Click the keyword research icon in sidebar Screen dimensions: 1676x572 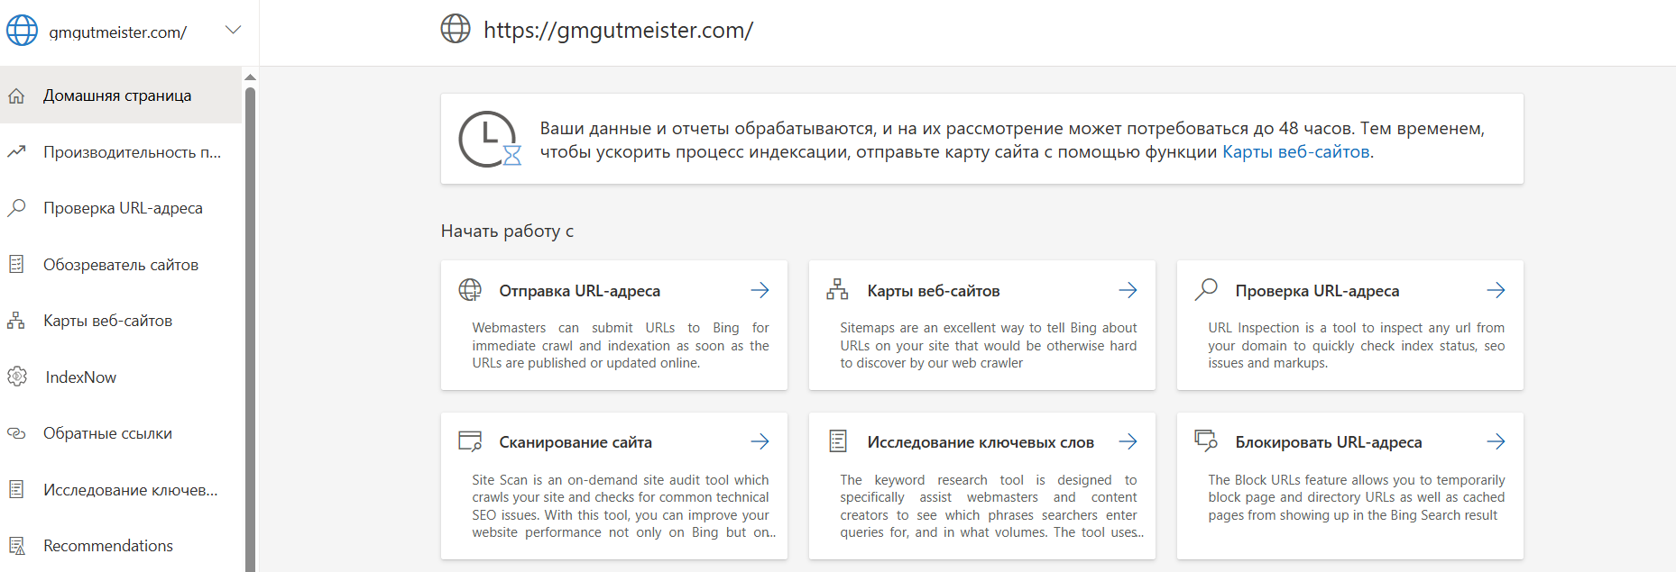pos(16,489)
